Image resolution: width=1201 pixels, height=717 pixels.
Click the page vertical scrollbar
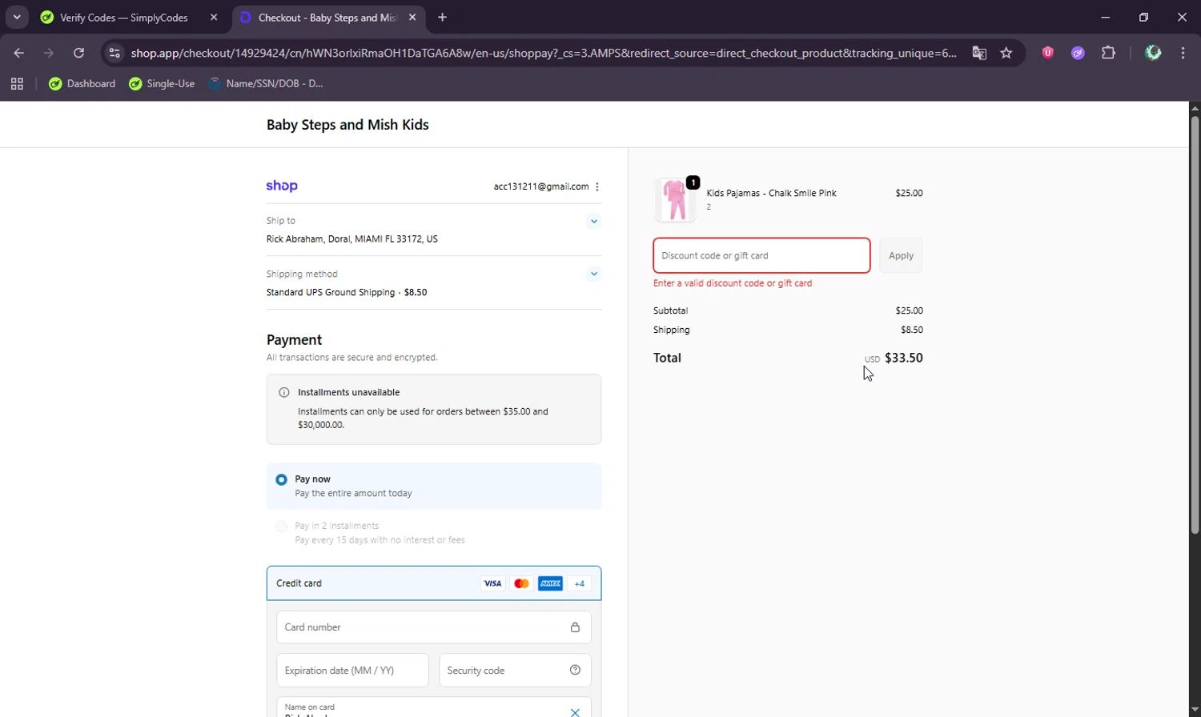(x=1195, y=324)
